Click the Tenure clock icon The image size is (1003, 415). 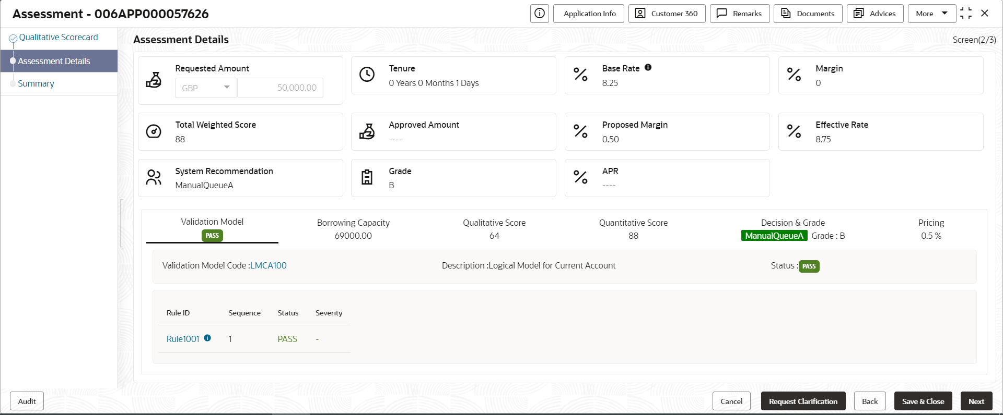(x=367, y=75)
